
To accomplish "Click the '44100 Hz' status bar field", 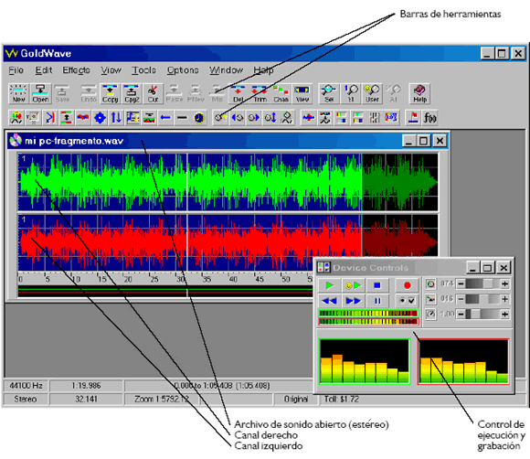I will point(26,386).
